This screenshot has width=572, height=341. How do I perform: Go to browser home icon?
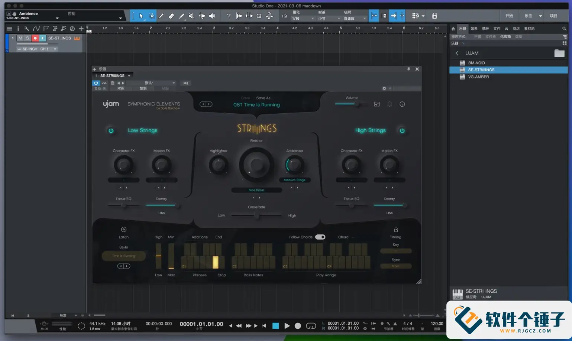tap(453, 29)
